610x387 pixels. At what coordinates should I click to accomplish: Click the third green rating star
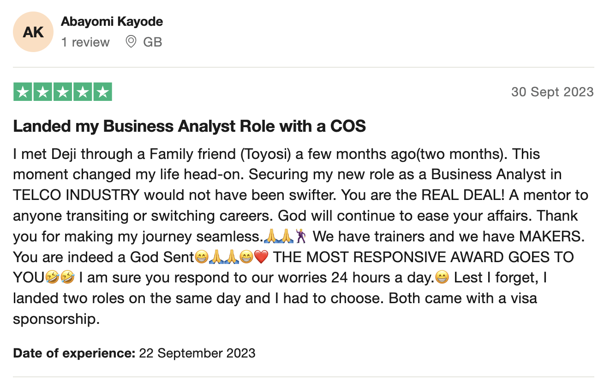click(62, 92)
